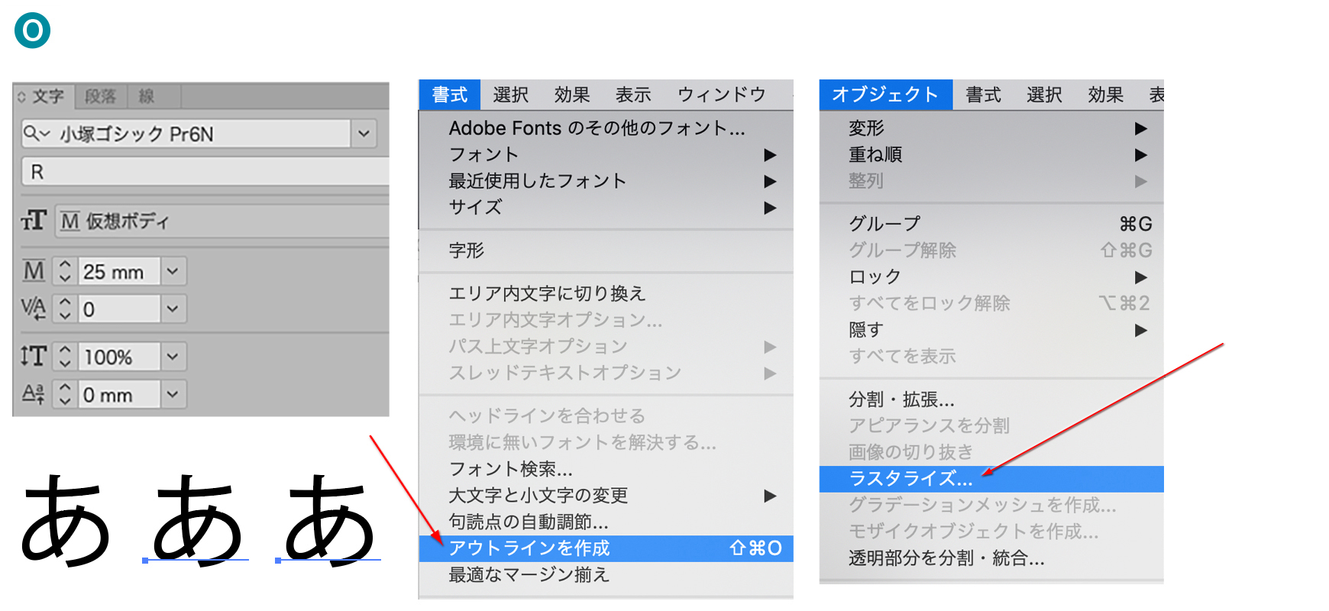This screenshot has height=611, width=1329.
Task: Adjust the font size stepper at 25 mm
Action: [x=65, y=270]
